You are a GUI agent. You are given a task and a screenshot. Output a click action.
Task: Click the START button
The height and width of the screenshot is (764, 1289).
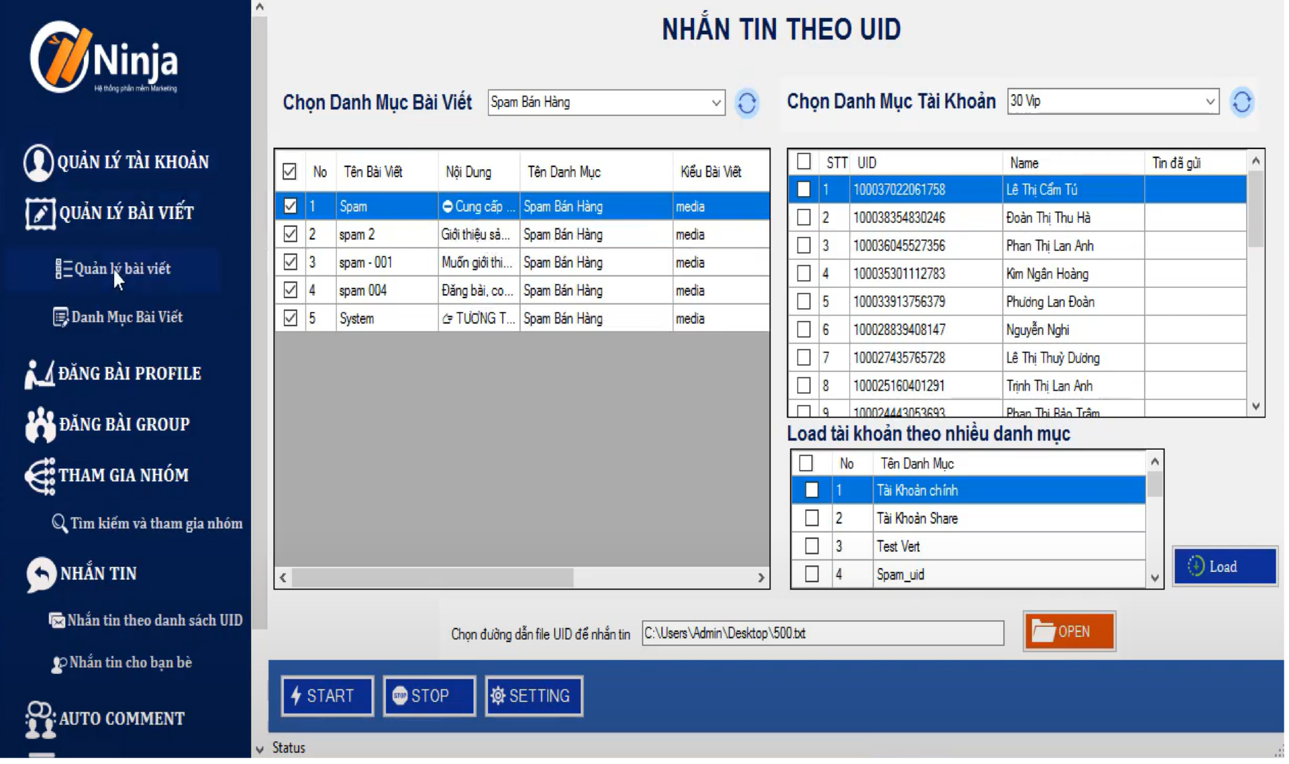point(328,698)
